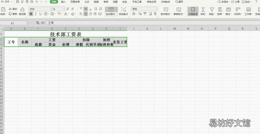
Task: Open the Formulas (公式) ribbon tab
Action: point(87,2)
